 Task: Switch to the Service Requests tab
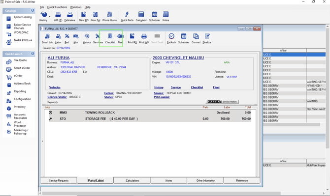[59, 180]
